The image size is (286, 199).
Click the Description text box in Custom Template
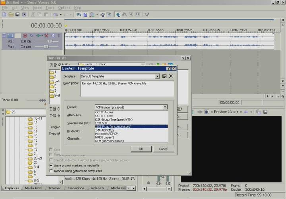click(127, 89)
